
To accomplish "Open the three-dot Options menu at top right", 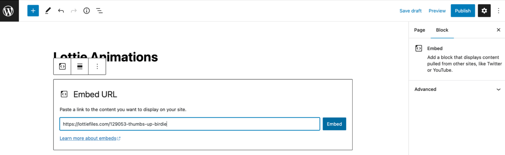I will (x=499, y=11).
